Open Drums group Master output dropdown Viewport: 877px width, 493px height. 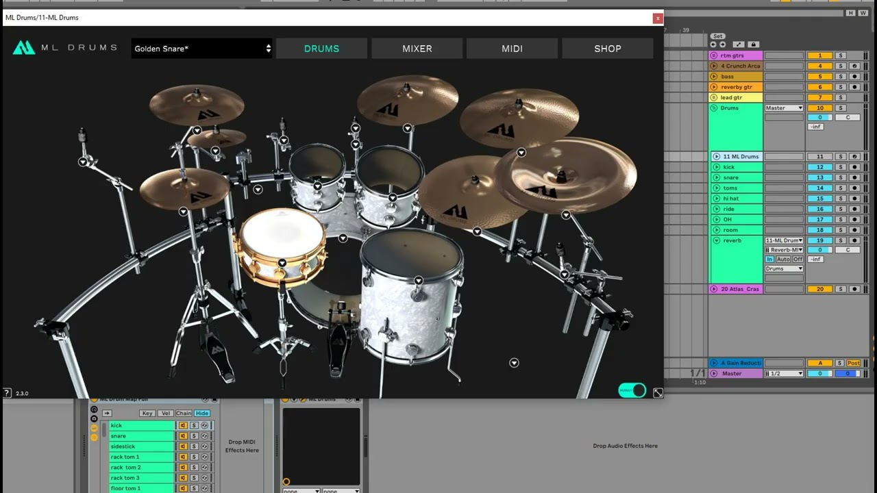click(x=784, y=108)
